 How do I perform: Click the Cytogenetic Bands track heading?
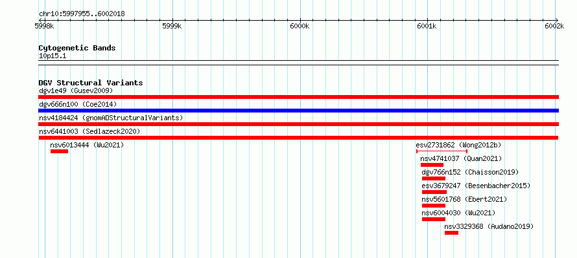click(x=77, y=48)
